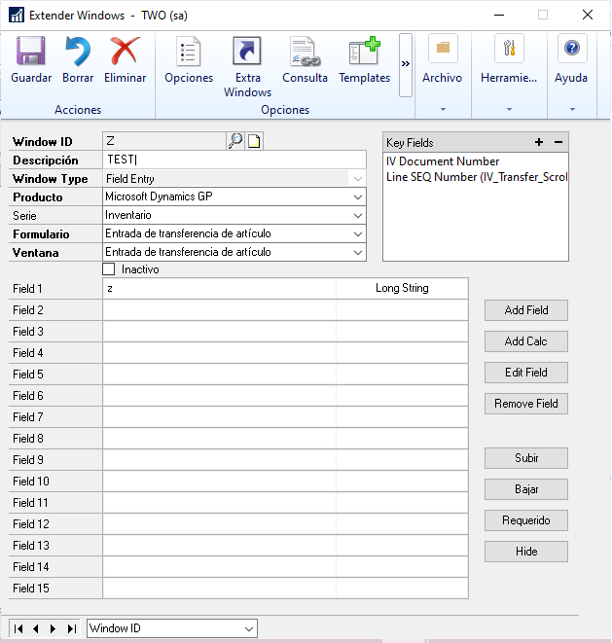Click the note icon beside Window ID
612x643 pixels.
[x=254, y=141]
